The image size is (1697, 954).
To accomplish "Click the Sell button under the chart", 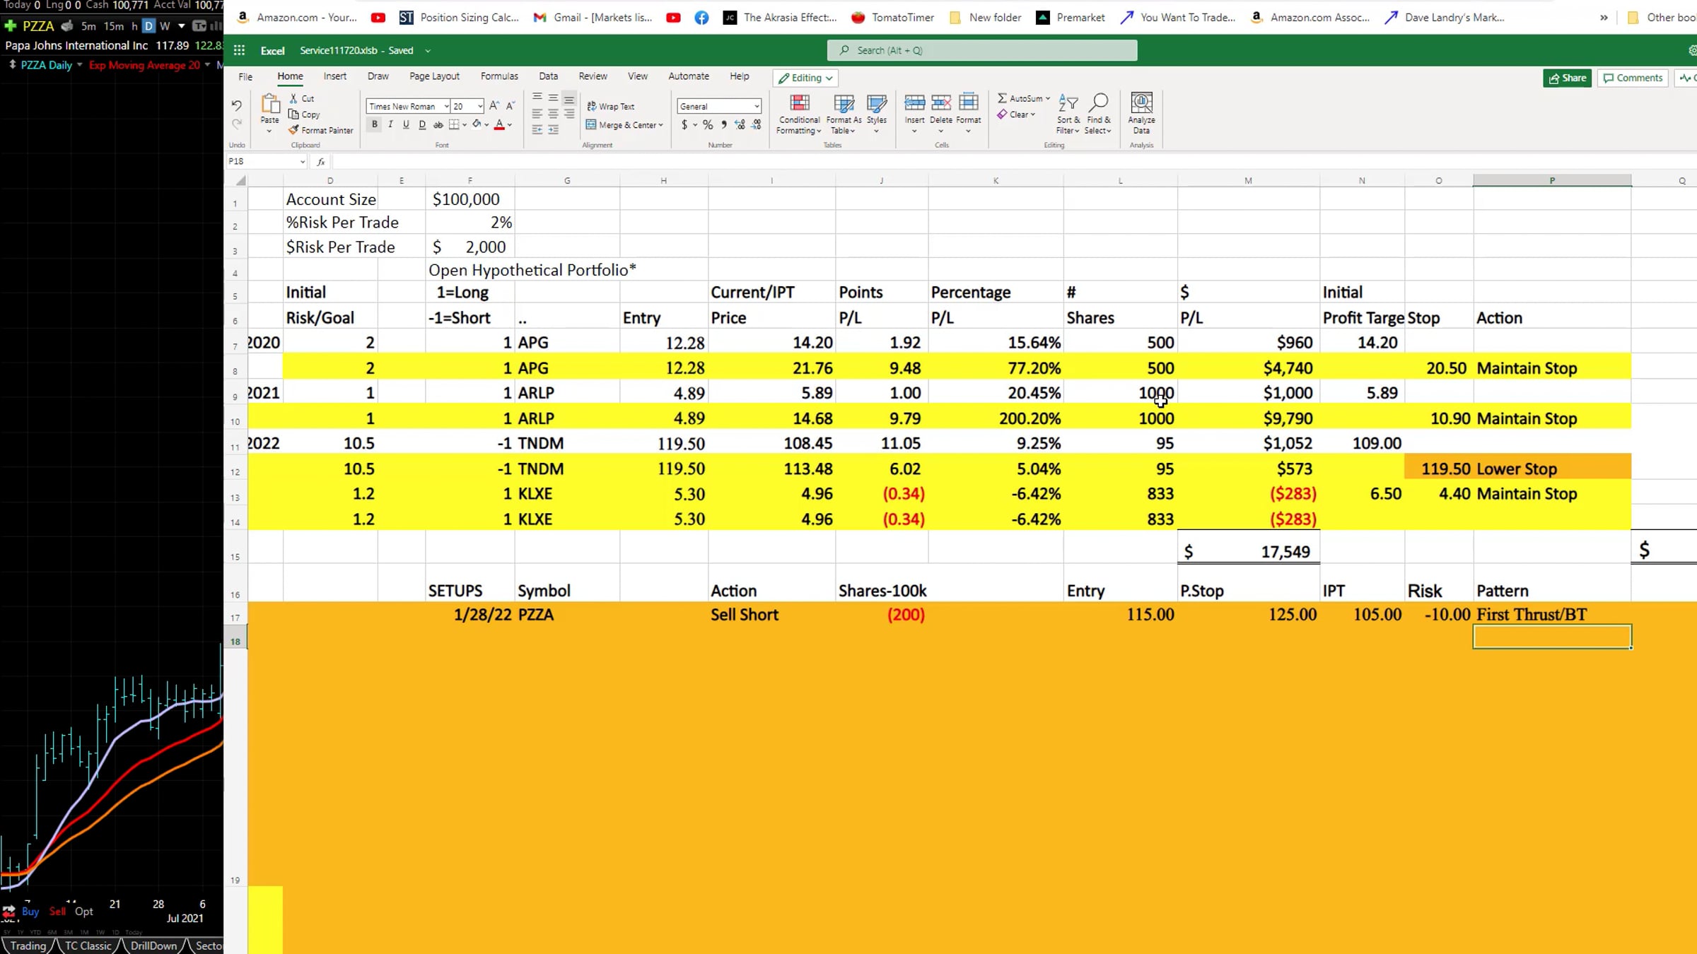I will click(57, 911).
